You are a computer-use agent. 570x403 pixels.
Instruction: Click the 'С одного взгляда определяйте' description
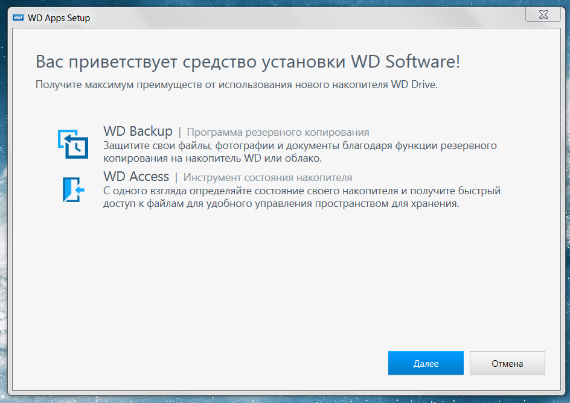[x=302, y=197]
